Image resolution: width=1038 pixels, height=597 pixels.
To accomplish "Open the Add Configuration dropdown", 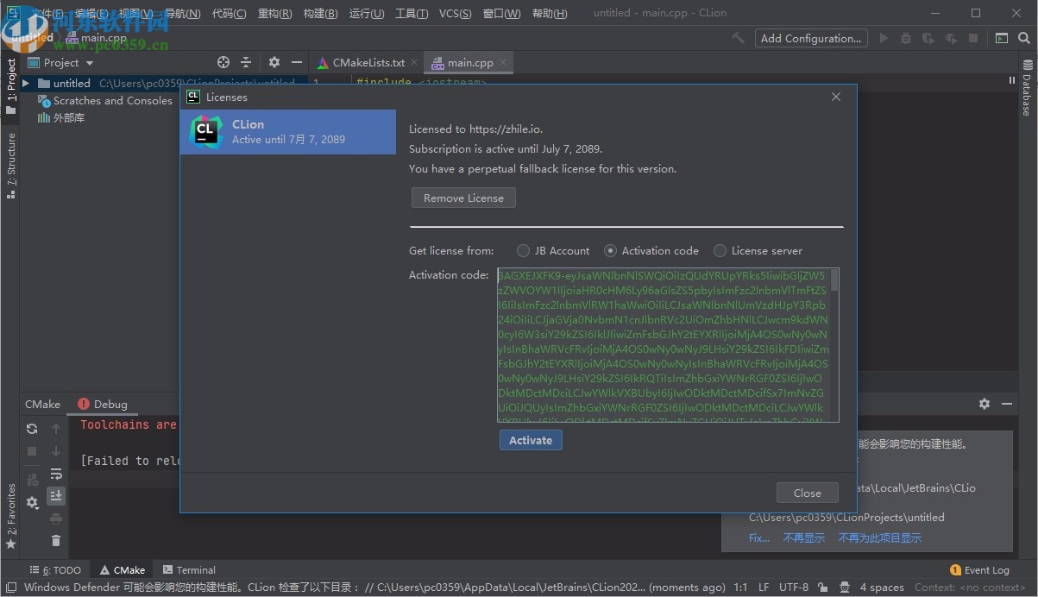I will (x=809, y=38).
